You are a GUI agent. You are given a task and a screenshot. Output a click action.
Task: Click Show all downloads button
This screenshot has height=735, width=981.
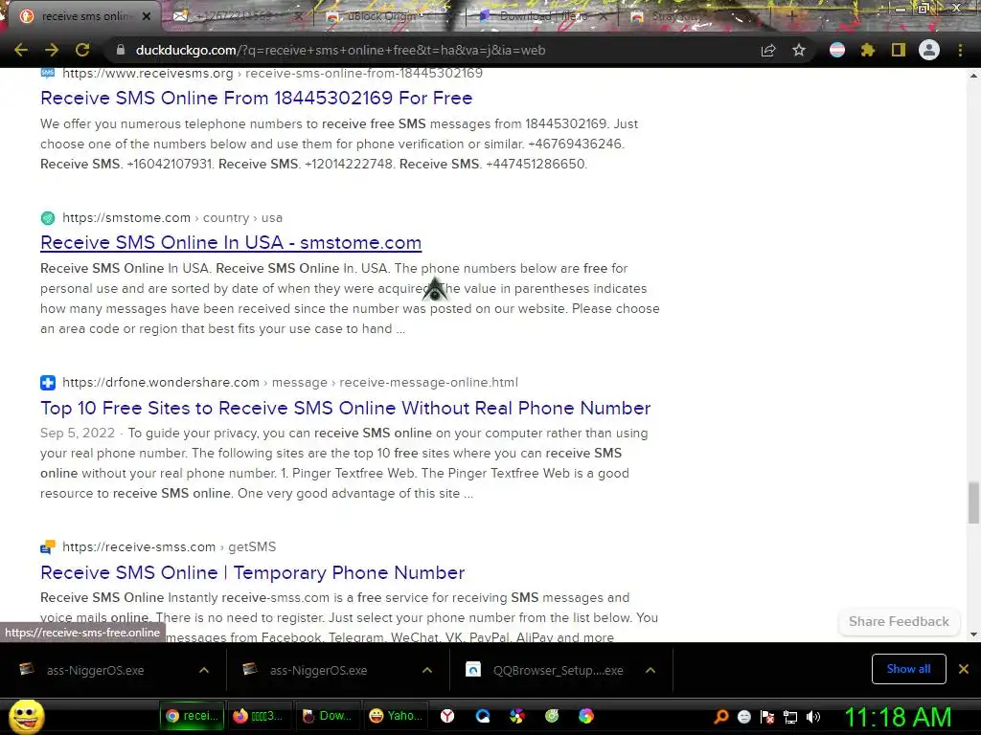[908, 669]
